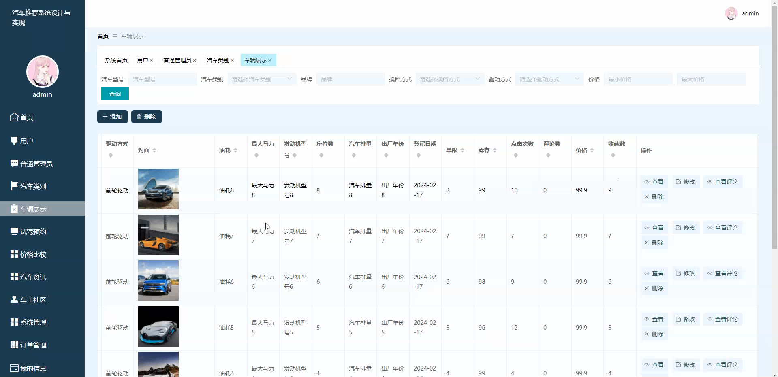The width and height of the screenshot is (778, 377).
Task: Click the 首页 breadcrumb link
Action: (x=103, y=36)
